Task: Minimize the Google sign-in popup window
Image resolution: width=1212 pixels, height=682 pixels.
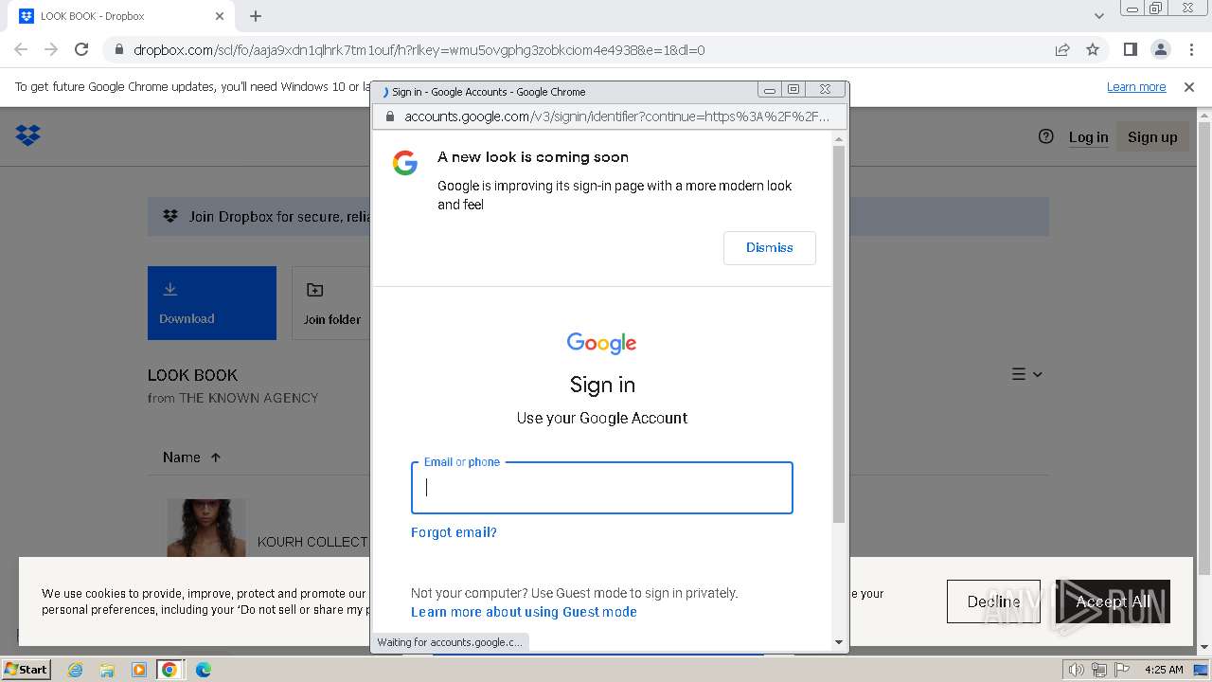Action: pyautogui.click(x=770, y=90)
